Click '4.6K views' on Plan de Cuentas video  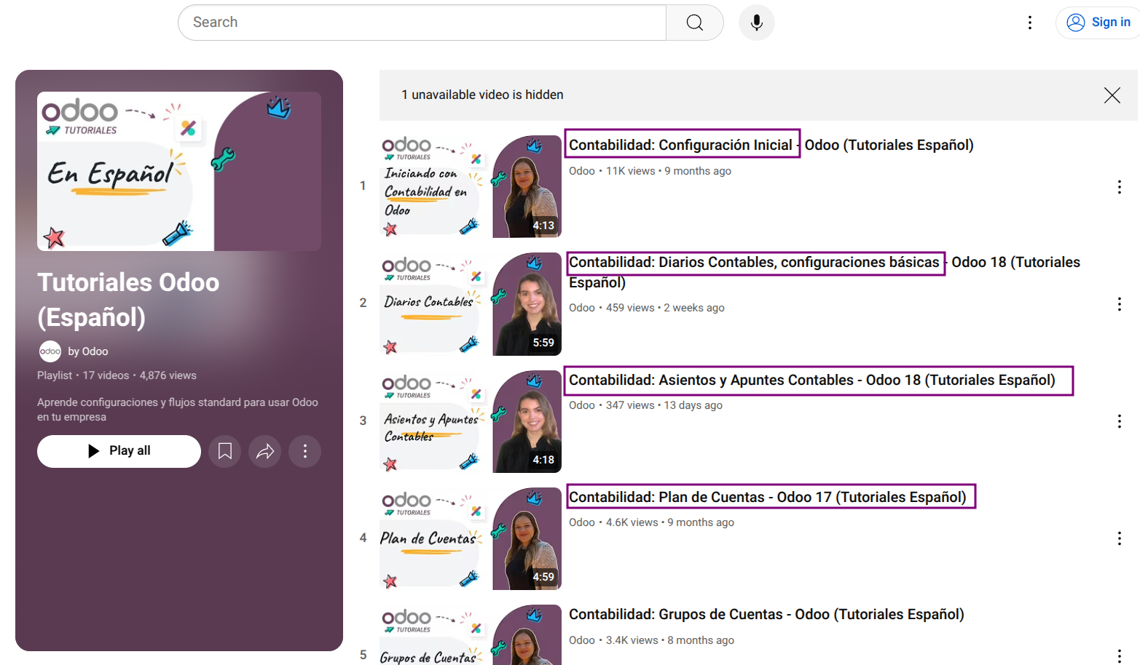coord(632,522)
